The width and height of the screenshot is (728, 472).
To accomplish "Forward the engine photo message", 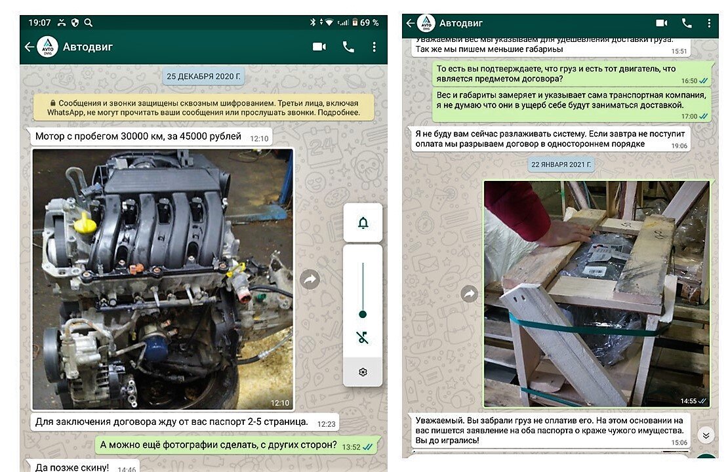I will click(310, 279).
